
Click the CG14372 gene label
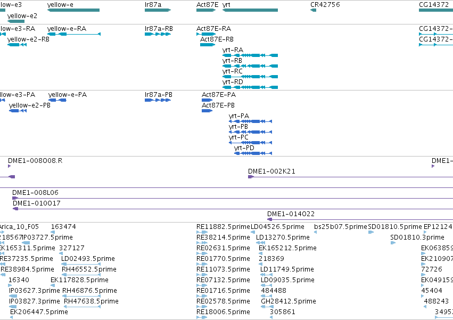434,5
